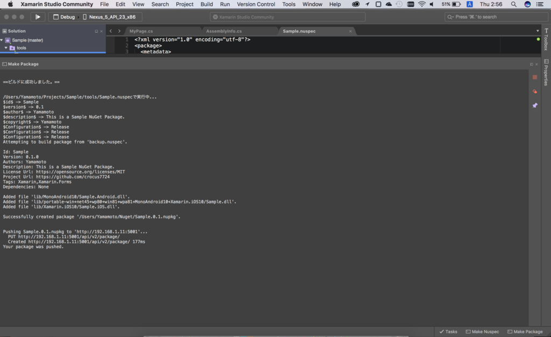This screenshot has height=337, width=551.
Task: Open the Properties side pad
Action: click(x=546, y=72)
